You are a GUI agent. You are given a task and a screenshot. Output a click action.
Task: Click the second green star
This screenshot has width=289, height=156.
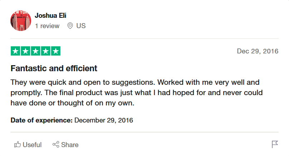pyautogui.click(x=25, y=51)
